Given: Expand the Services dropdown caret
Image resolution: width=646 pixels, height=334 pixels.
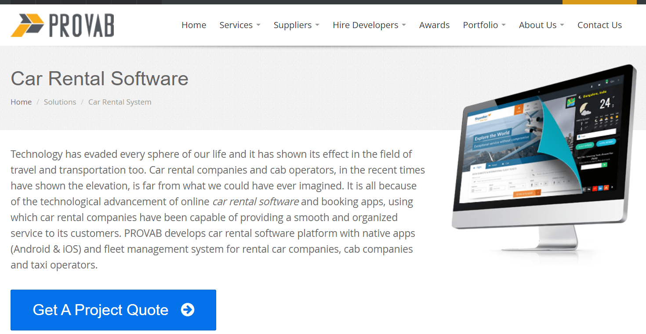Looking at the screenshot, I should pos(258,25).
